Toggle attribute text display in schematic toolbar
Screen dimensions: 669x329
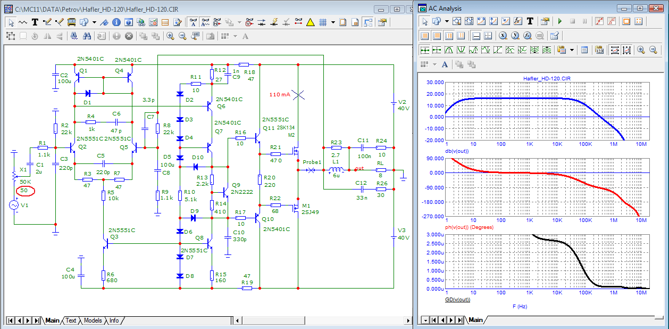(x=194, y=22)
